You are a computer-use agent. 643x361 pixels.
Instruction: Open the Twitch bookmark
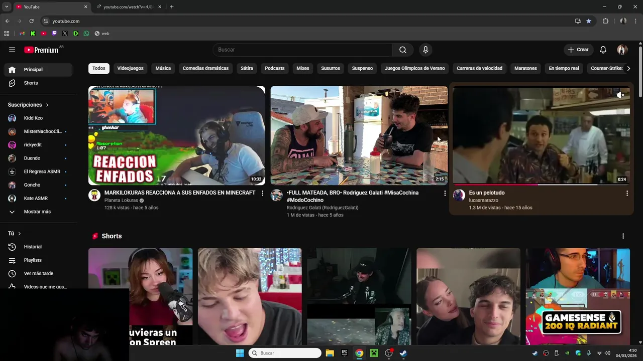click(54, 34)
